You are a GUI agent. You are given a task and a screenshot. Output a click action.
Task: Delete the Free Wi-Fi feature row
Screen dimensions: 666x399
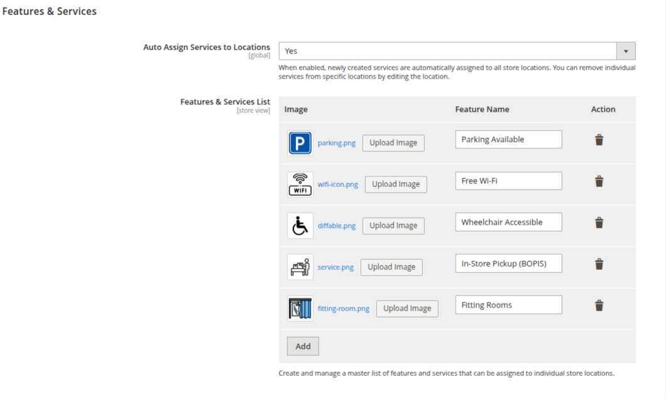tap(599, 181)
